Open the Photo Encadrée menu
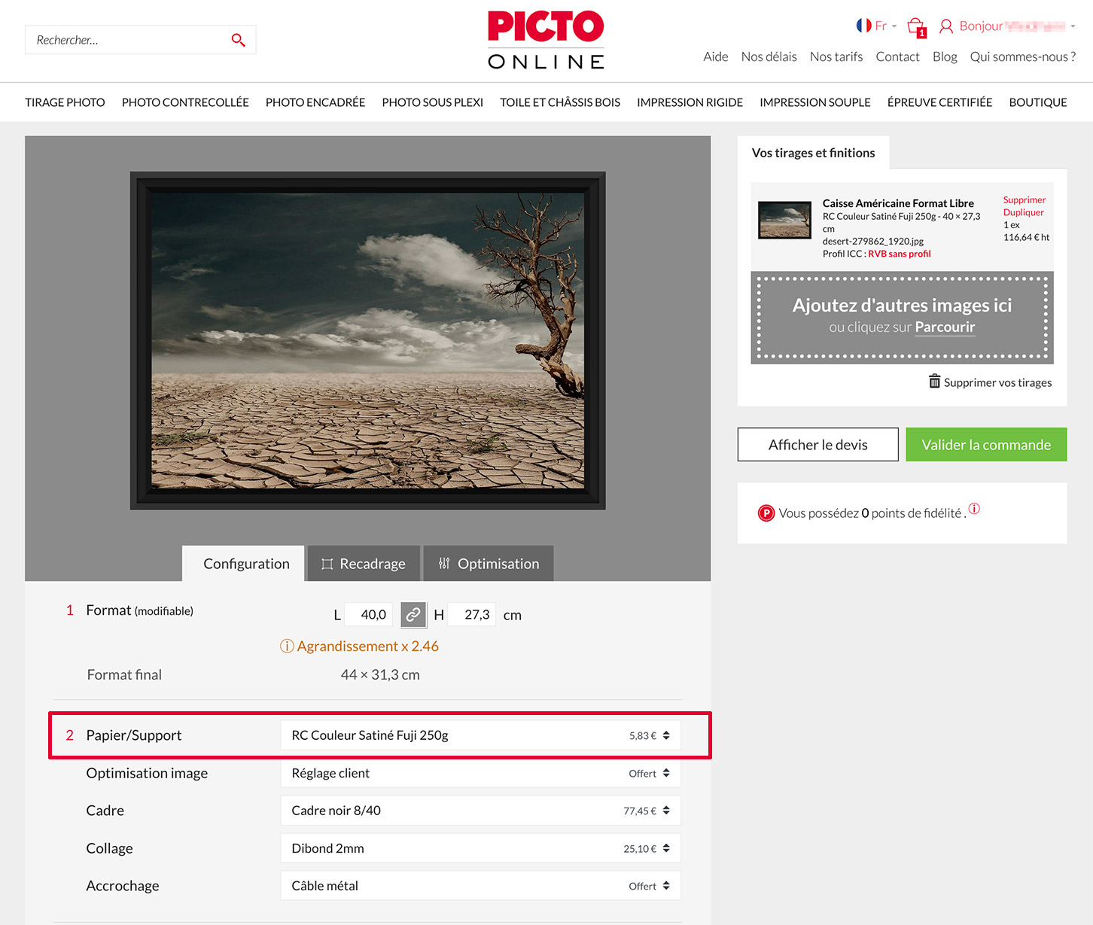This screenshot has width=1093, height=925. [x=315, y=102]
